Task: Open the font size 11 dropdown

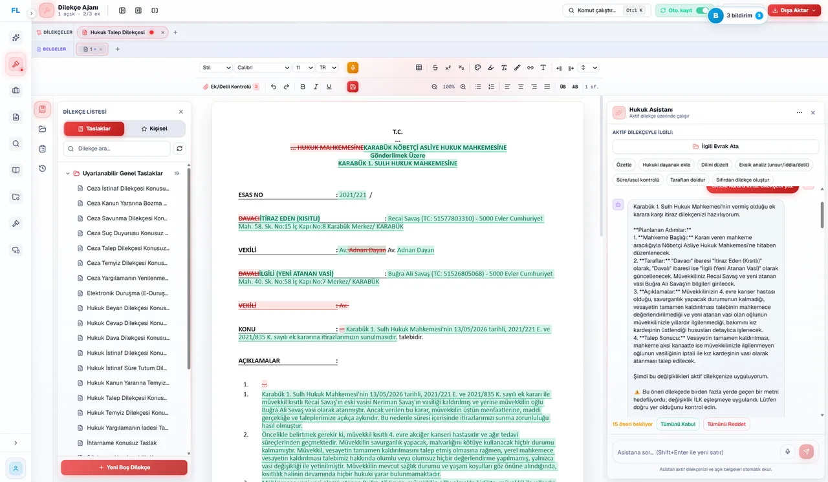Action: point(303,68)
